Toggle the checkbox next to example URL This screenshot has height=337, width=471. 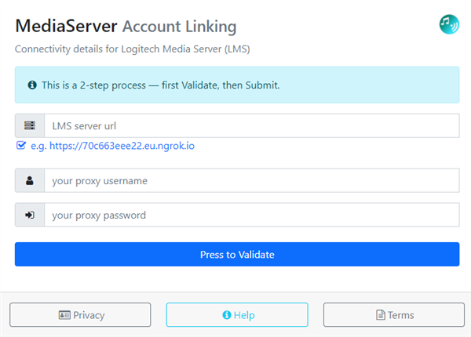[21, 146]
